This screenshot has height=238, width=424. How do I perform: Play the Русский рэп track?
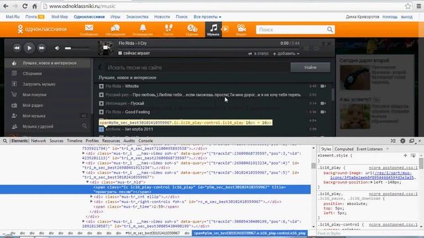coord(101,95)
